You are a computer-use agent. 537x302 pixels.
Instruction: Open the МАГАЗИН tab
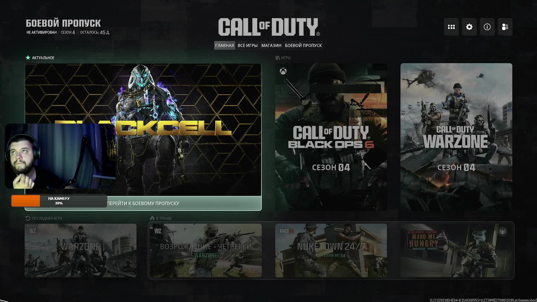tap(271, 45)
